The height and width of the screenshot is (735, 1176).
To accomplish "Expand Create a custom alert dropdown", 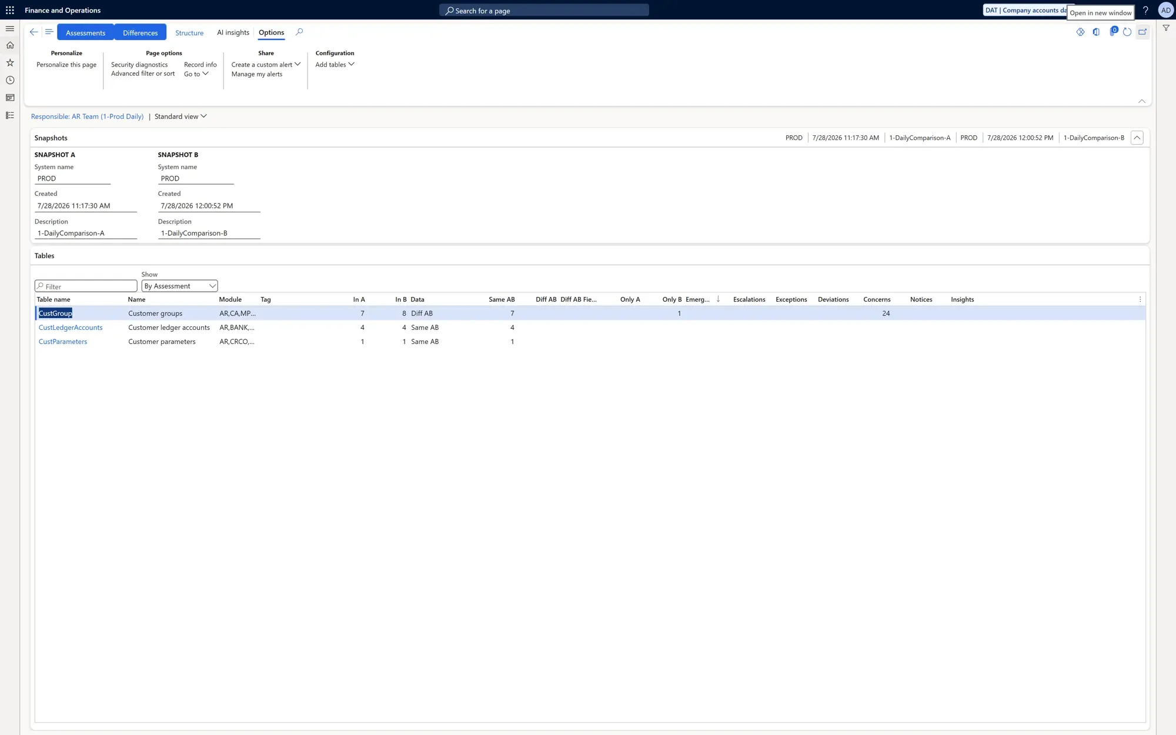I will 266,65.
